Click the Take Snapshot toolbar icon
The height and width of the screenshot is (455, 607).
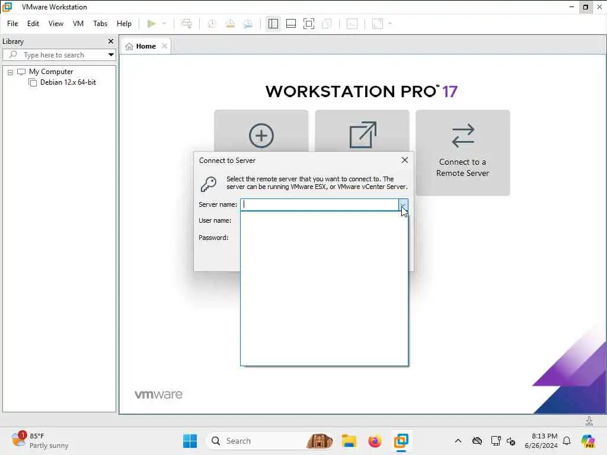(212, 24)
